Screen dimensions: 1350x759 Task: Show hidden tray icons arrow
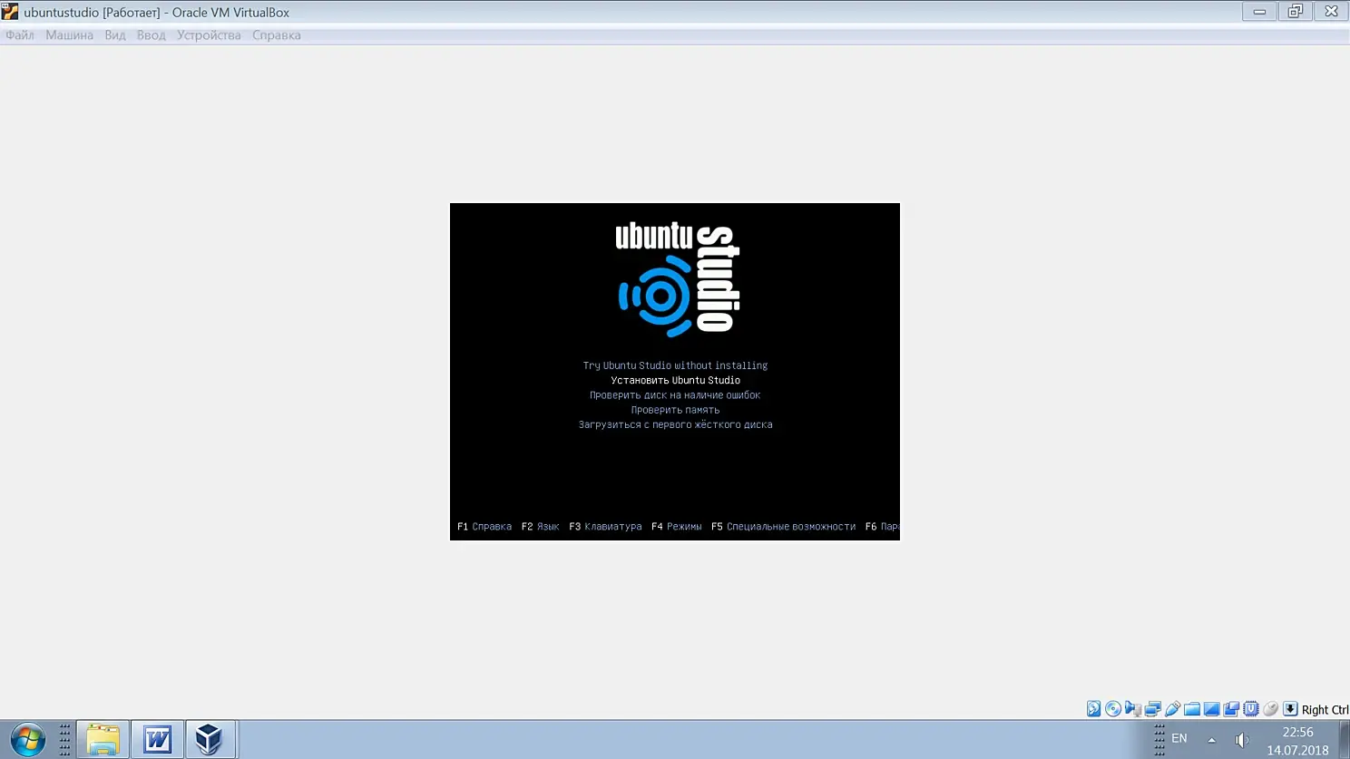1211,740
